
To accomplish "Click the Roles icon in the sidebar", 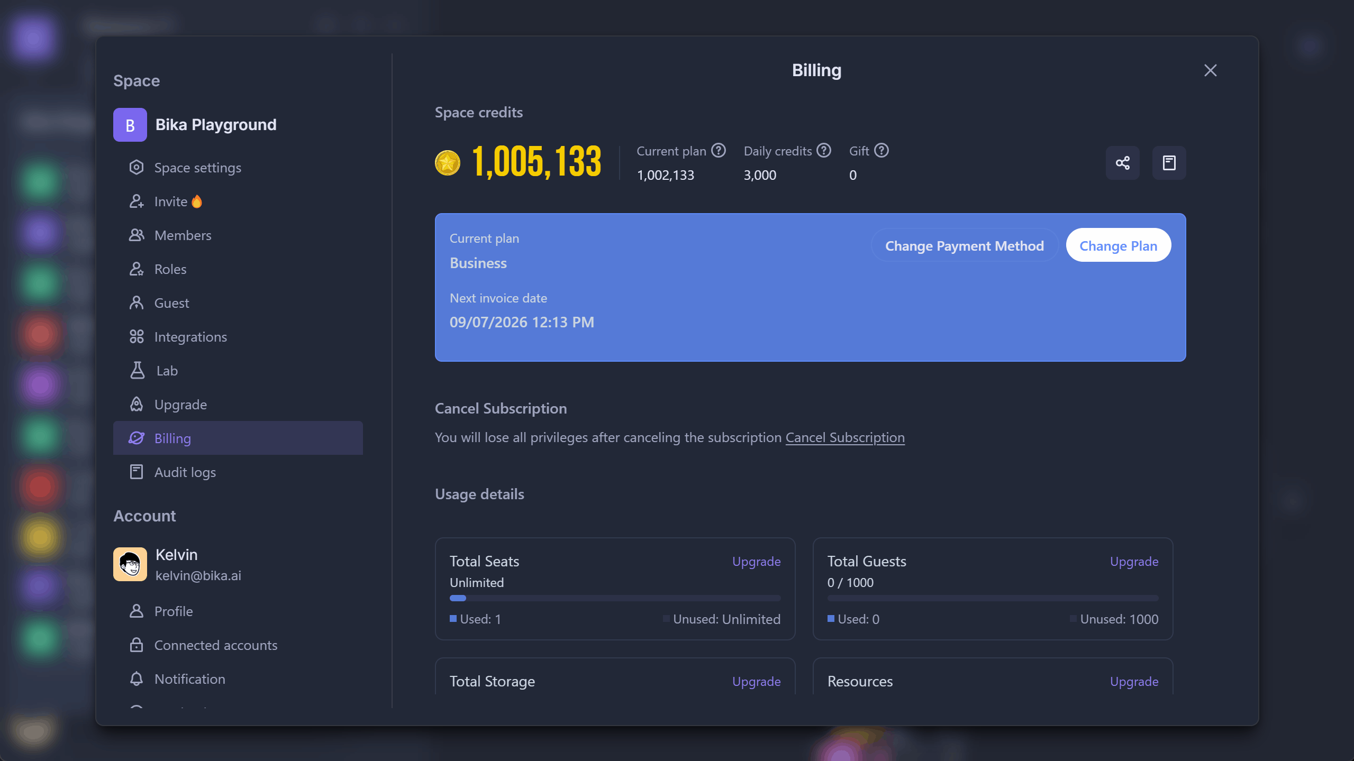I will (137, 269).
